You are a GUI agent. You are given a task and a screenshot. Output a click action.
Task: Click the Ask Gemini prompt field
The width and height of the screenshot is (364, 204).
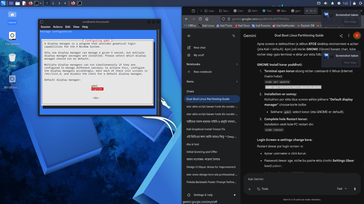(302, 179)
